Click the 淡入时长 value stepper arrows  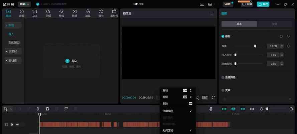pos(282,55)
